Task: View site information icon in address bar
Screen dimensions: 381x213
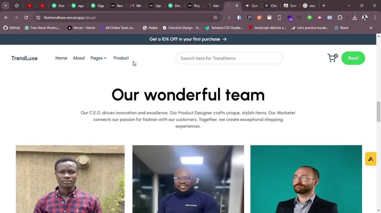Action: tap(38, 17)
